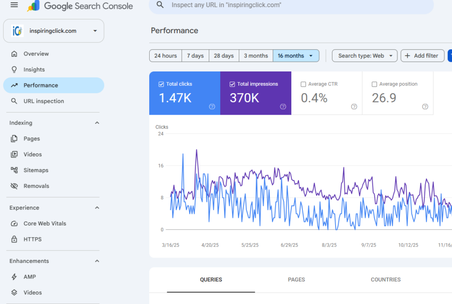
Task: Click the Google Search Console logo
Action: (x=80, y=6)
